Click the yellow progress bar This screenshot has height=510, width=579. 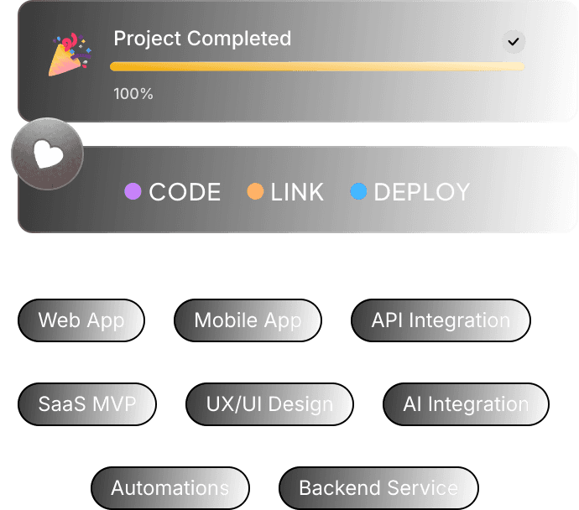point(317,66)
